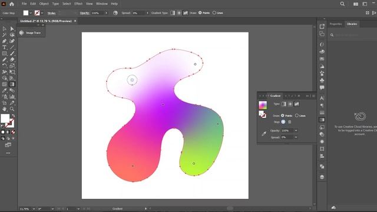Delete stop with trash icon in Gradient panel

click(290, 122)
